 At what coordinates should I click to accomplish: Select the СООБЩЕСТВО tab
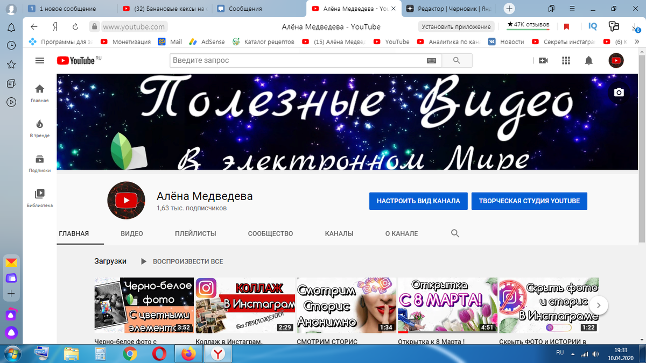pos(270,233)
